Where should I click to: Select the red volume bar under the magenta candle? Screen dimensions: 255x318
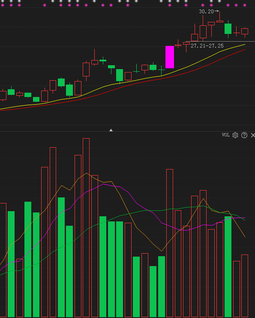click(x=170, y=243)
